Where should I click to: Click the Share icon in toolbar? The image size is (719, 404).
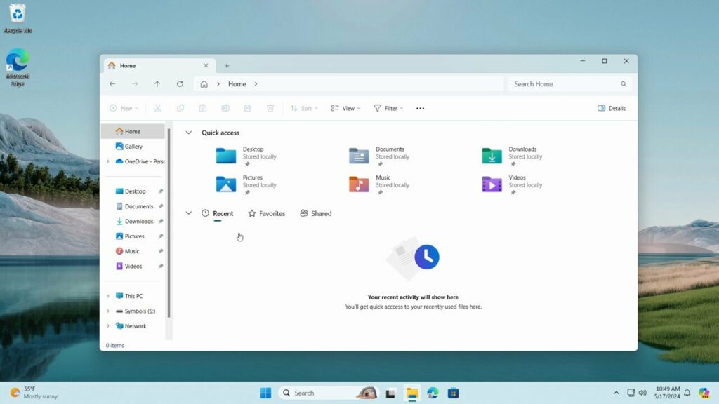pos(248,108)
